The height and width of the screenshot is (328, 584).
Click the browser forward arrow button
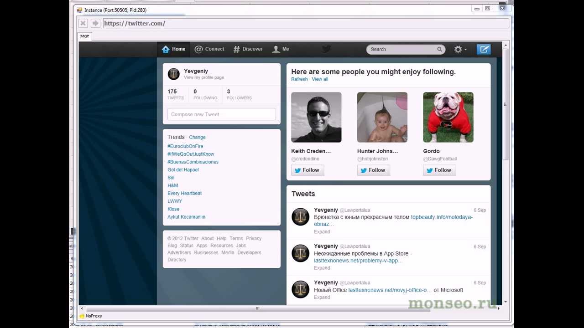(x=95, y=23)
